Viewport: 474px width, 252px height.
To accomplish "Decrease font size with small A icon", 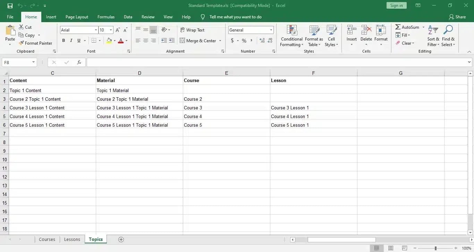I will (x=126, y=30).
